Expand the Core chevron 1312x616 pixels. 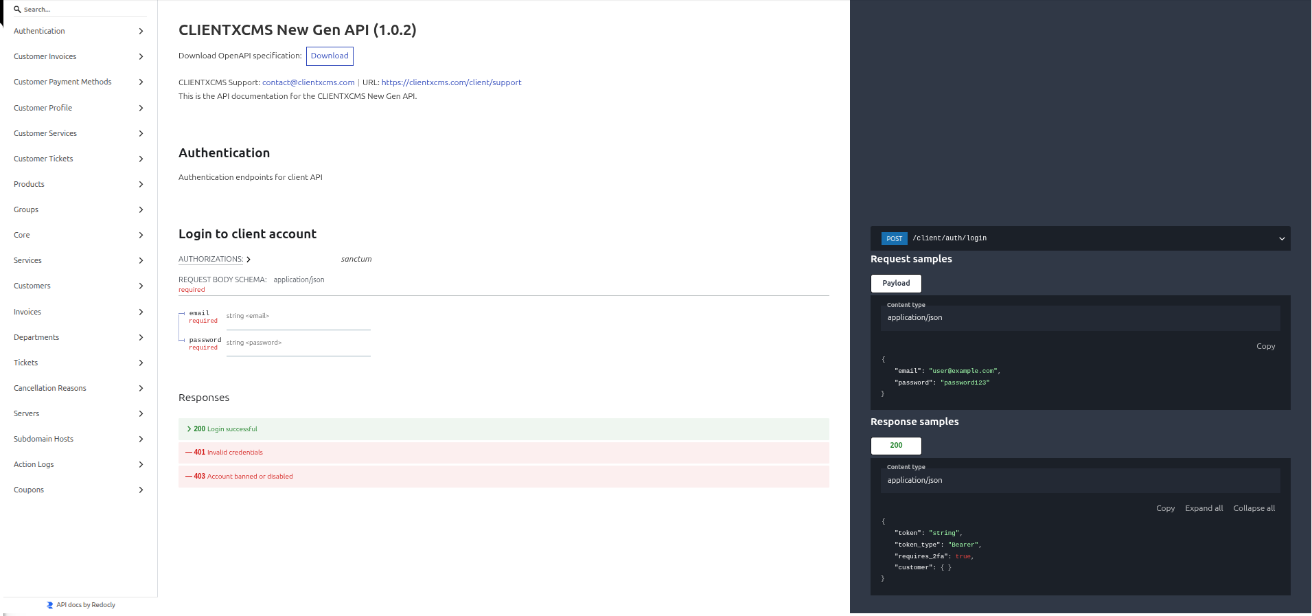pos(141,235)
